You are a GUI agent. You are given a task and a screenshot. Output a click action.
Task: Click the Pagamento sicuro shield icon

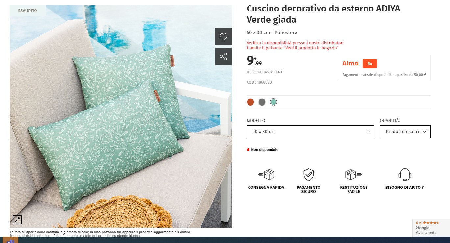point(308,175)
